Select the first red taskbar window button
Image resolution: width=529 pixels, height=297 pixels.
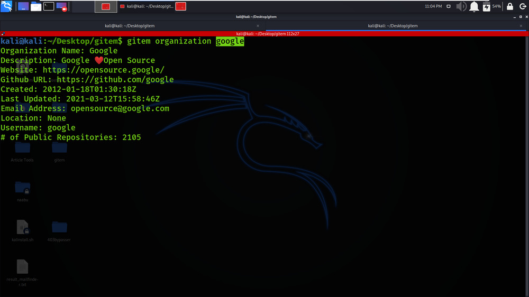click(x=106, y=6)
